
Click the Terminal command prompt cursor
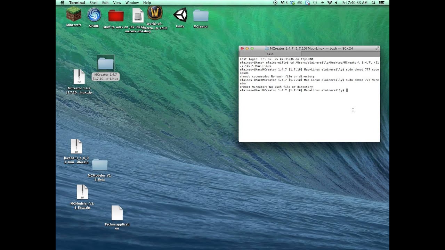point(347,90)
